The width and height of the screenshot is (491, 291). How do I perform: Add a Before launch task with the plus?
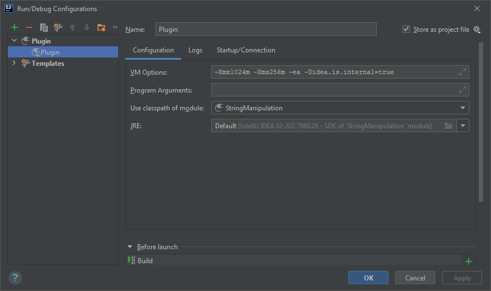click(469, 261)
